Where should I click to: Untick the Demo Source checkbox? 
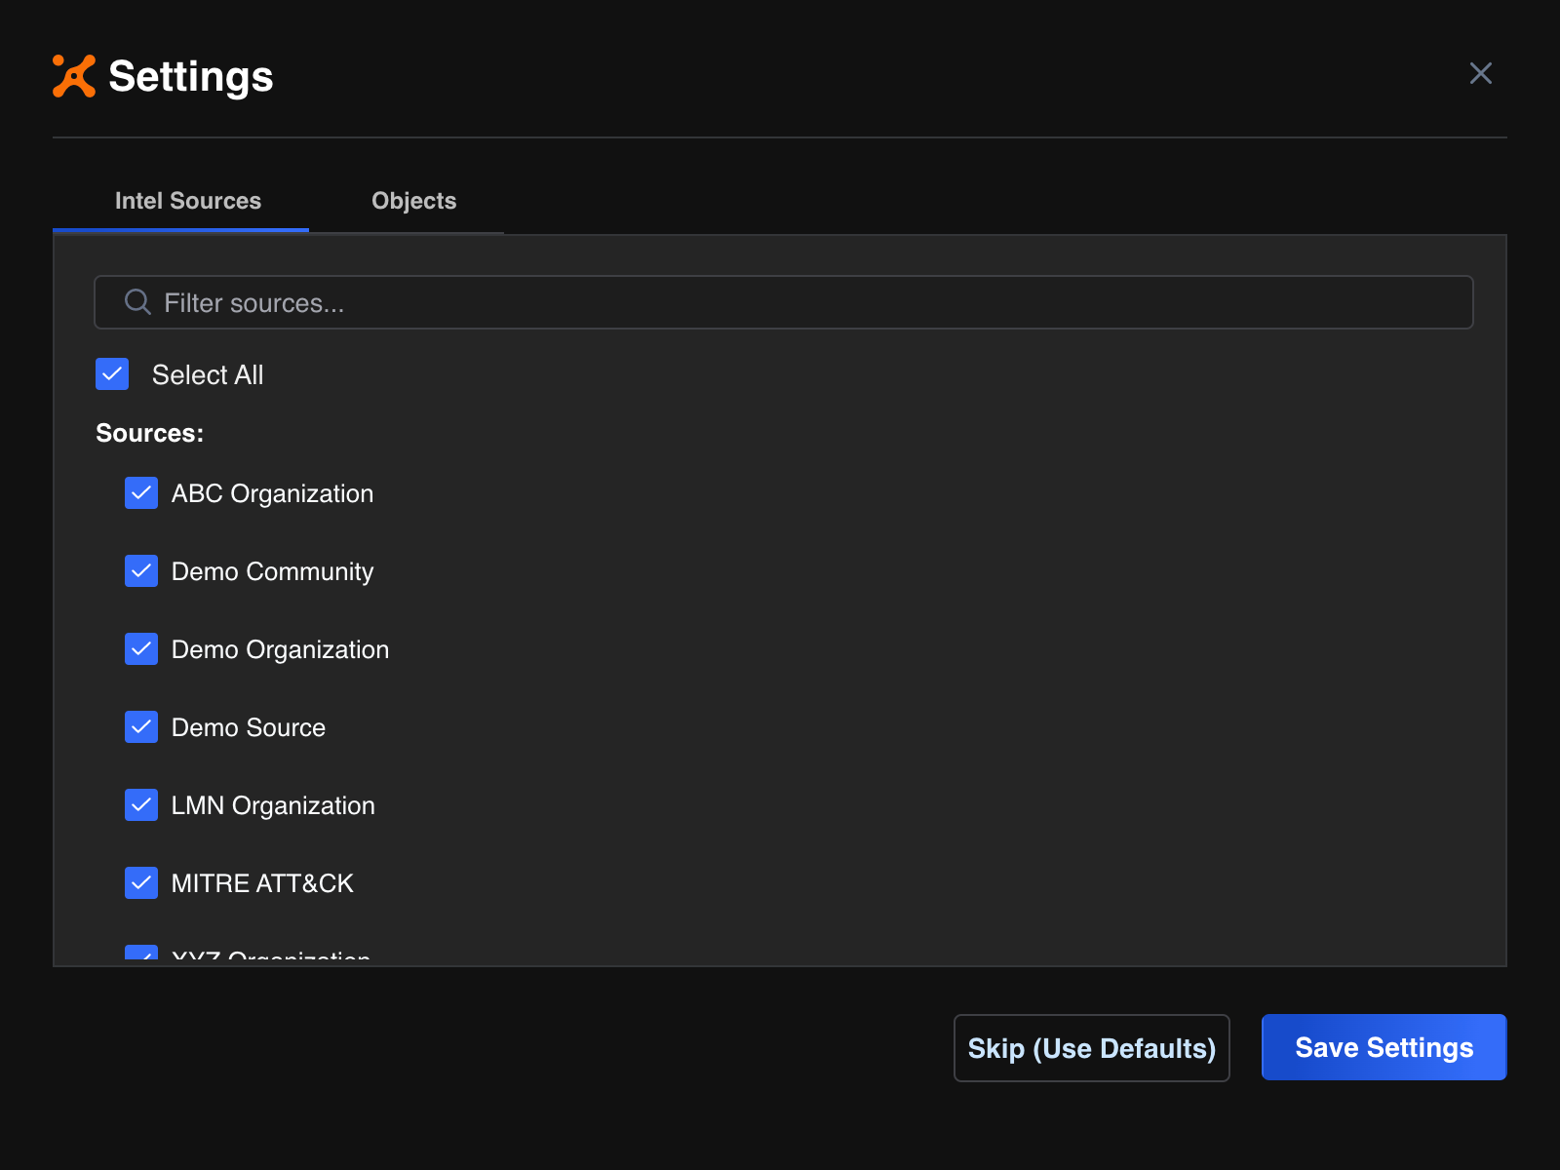pyautogui.click(x=141, y=727)
